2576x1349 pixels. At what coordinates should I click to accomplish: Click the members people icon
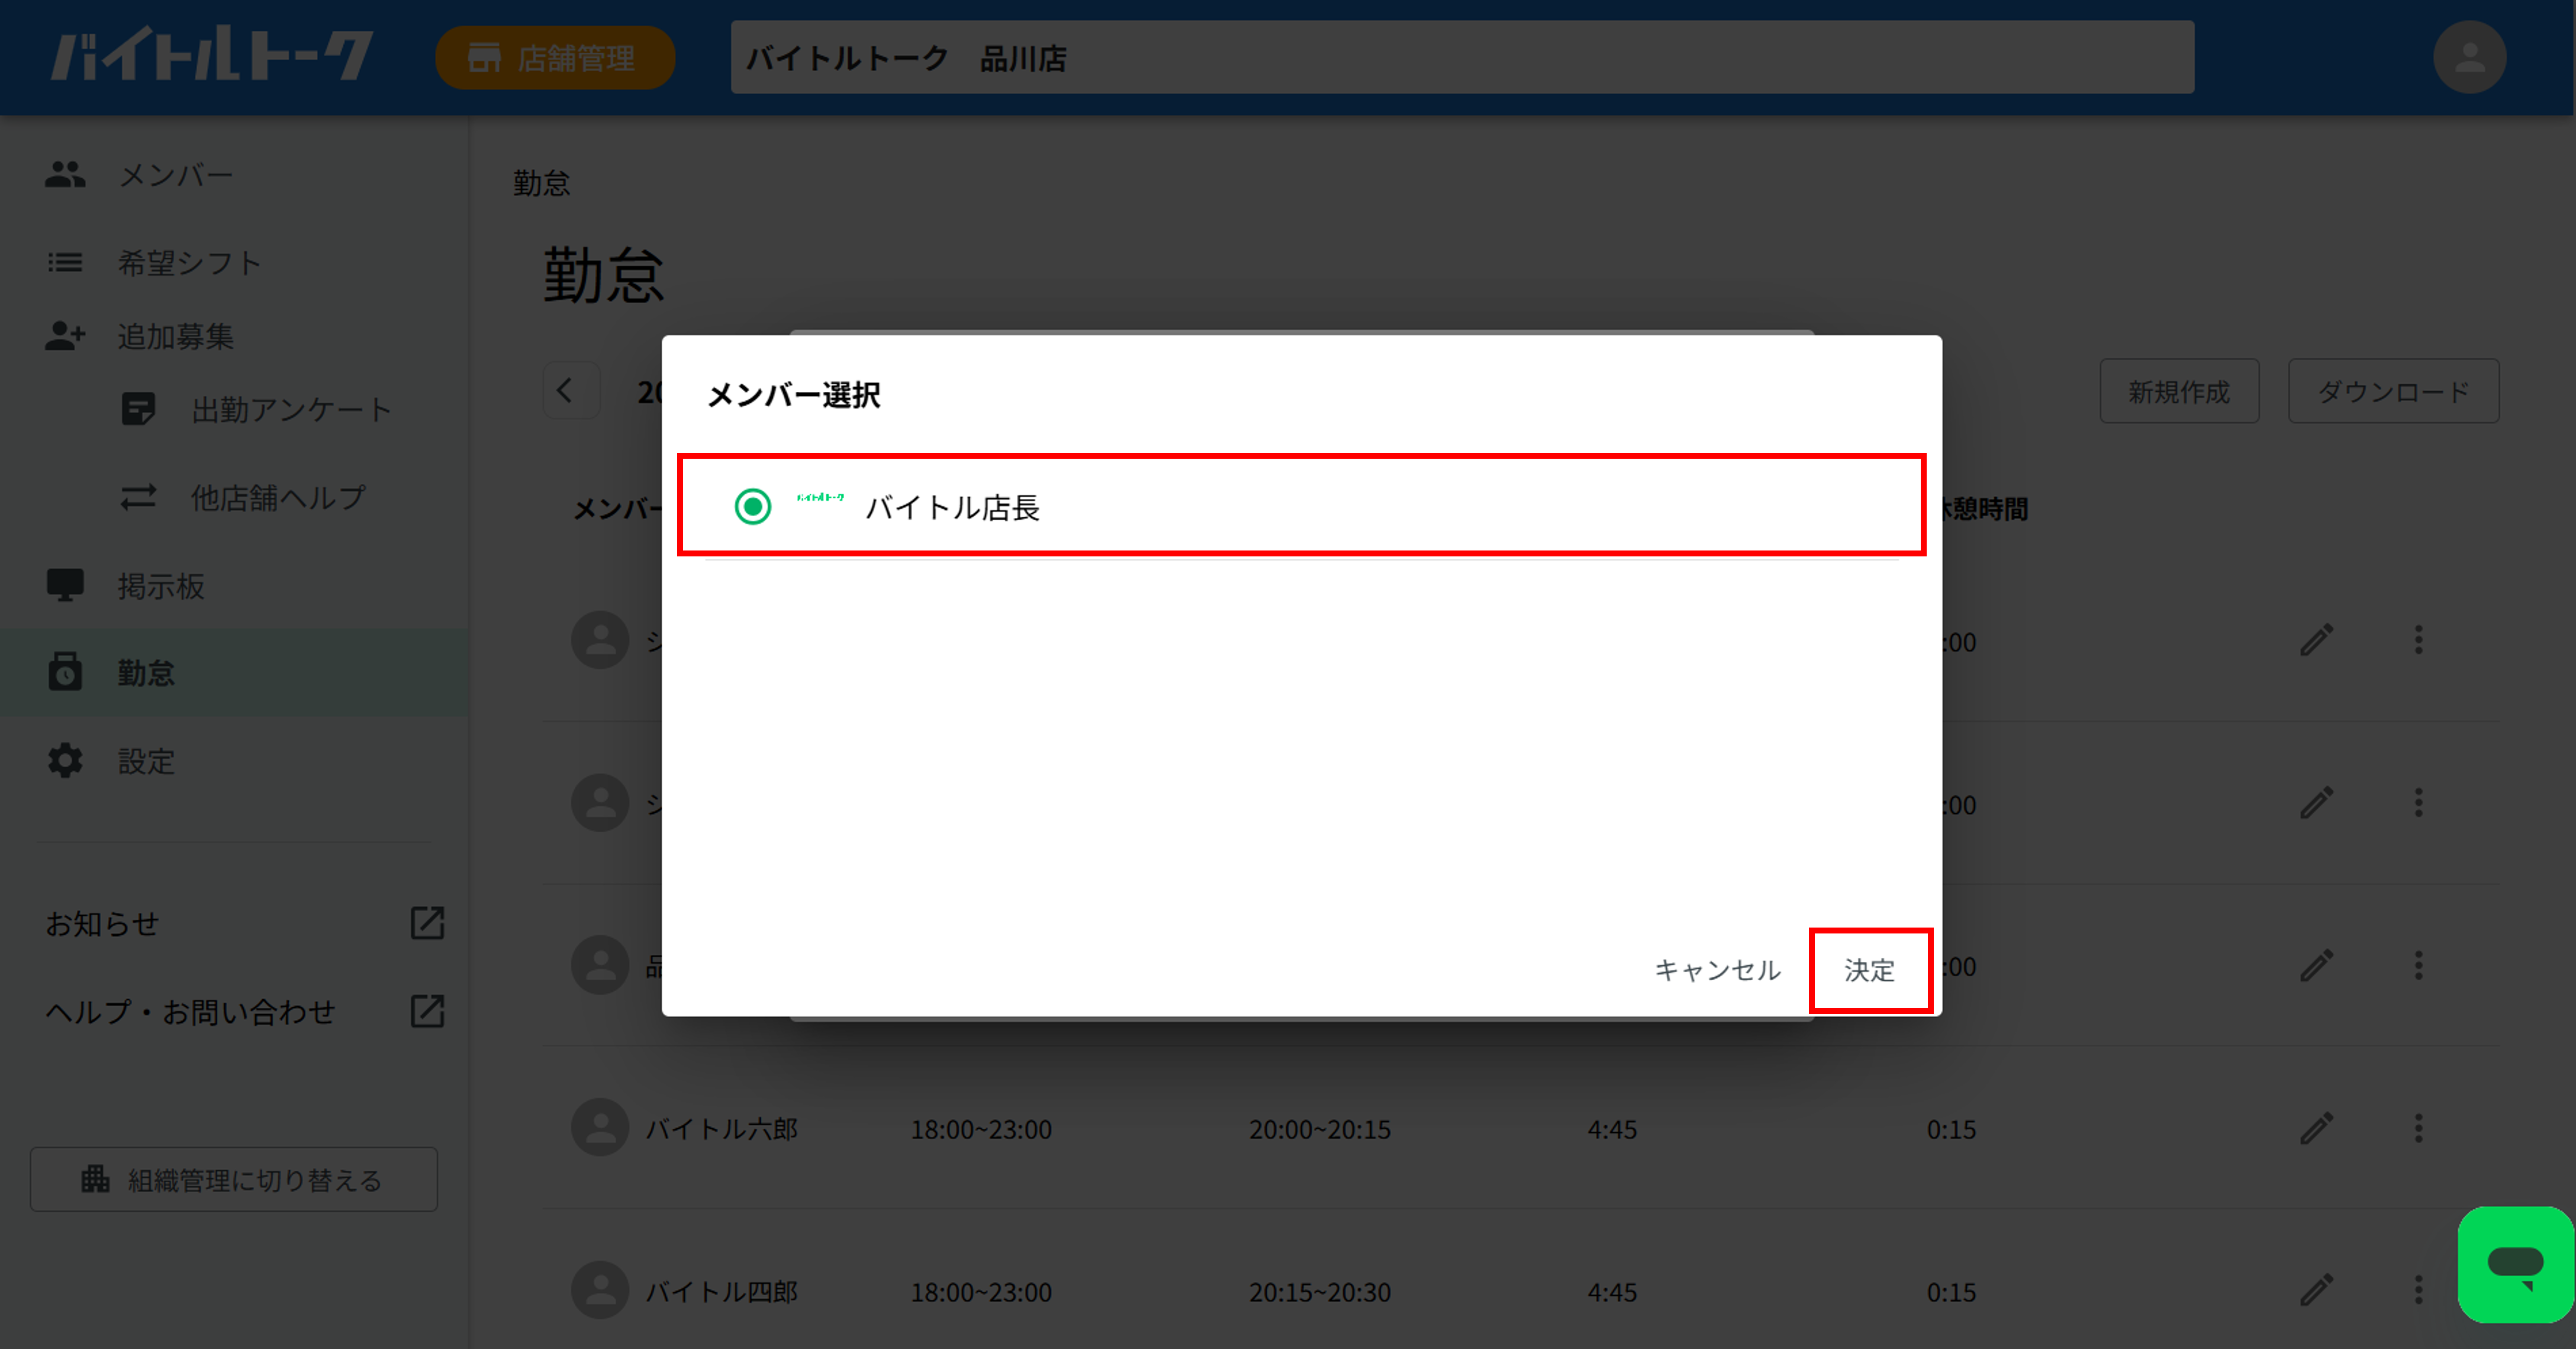click(65, 175)
